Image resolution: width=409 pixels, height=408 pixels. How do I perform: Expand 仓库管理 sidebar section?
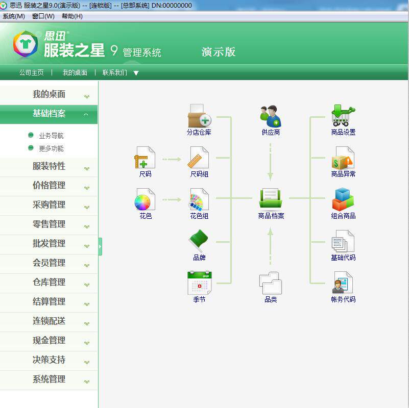click(x=49, y=283)
